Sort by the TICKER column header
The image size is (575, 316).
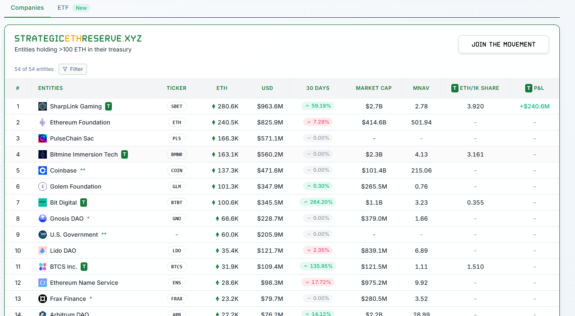(176, 88)
